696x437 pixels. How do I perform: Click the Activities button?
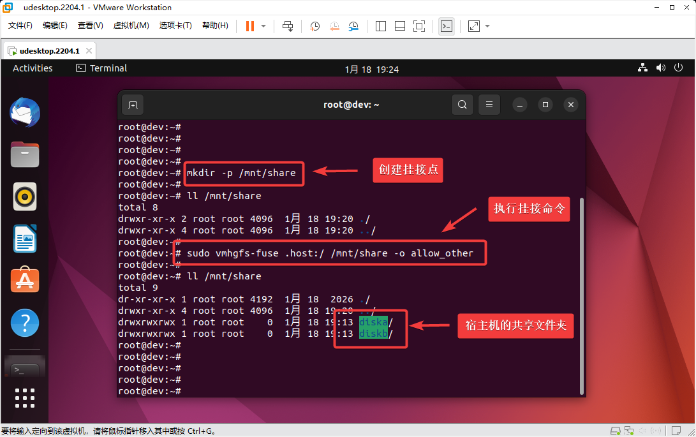click(x=33, y=68)
